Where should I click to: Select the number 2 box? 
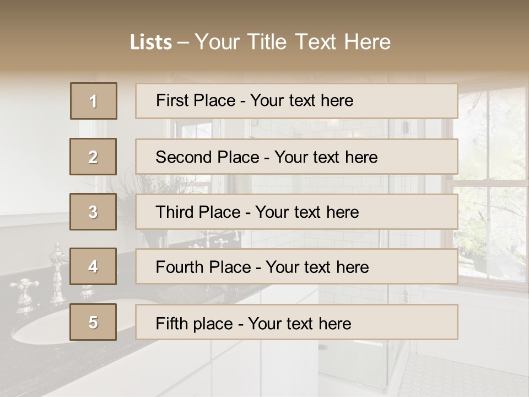pos(93,157)
